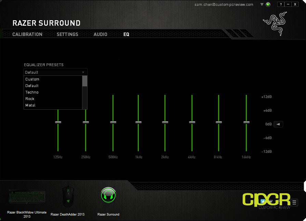Open the help question mark button
The width and height of the screenshot is (306, 221).
[281, 4]
